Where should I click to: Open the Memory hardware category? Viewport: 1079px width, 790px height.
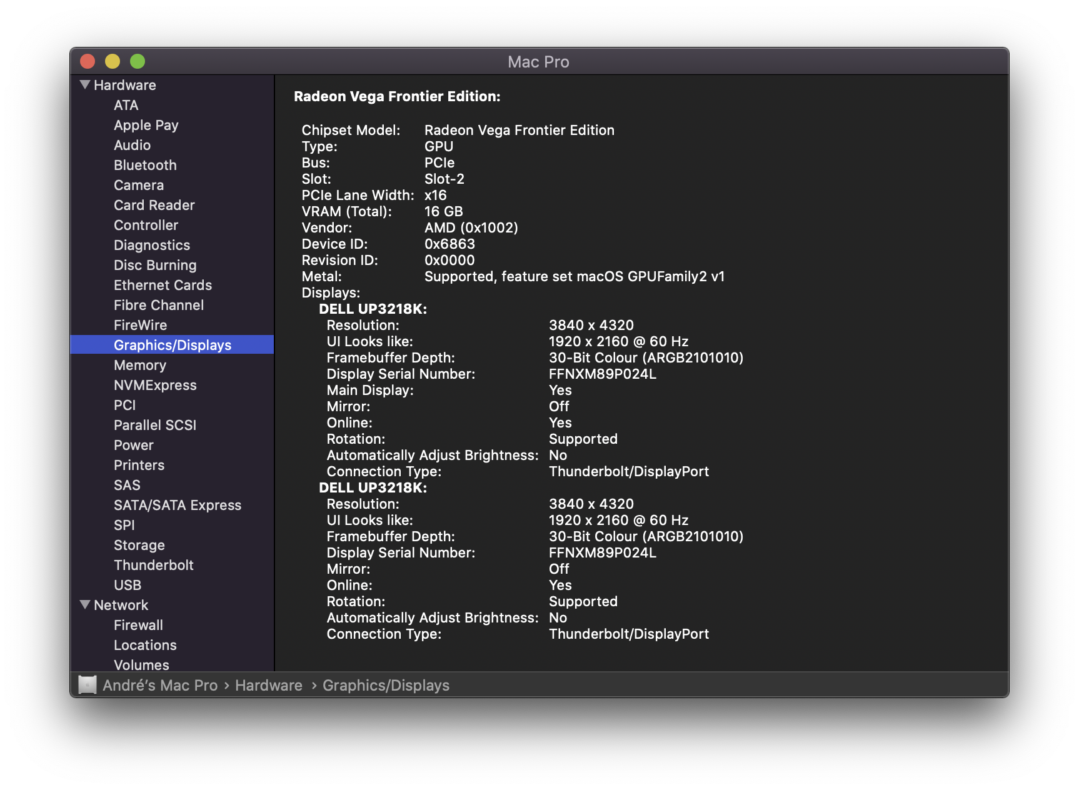coord(139,365)
